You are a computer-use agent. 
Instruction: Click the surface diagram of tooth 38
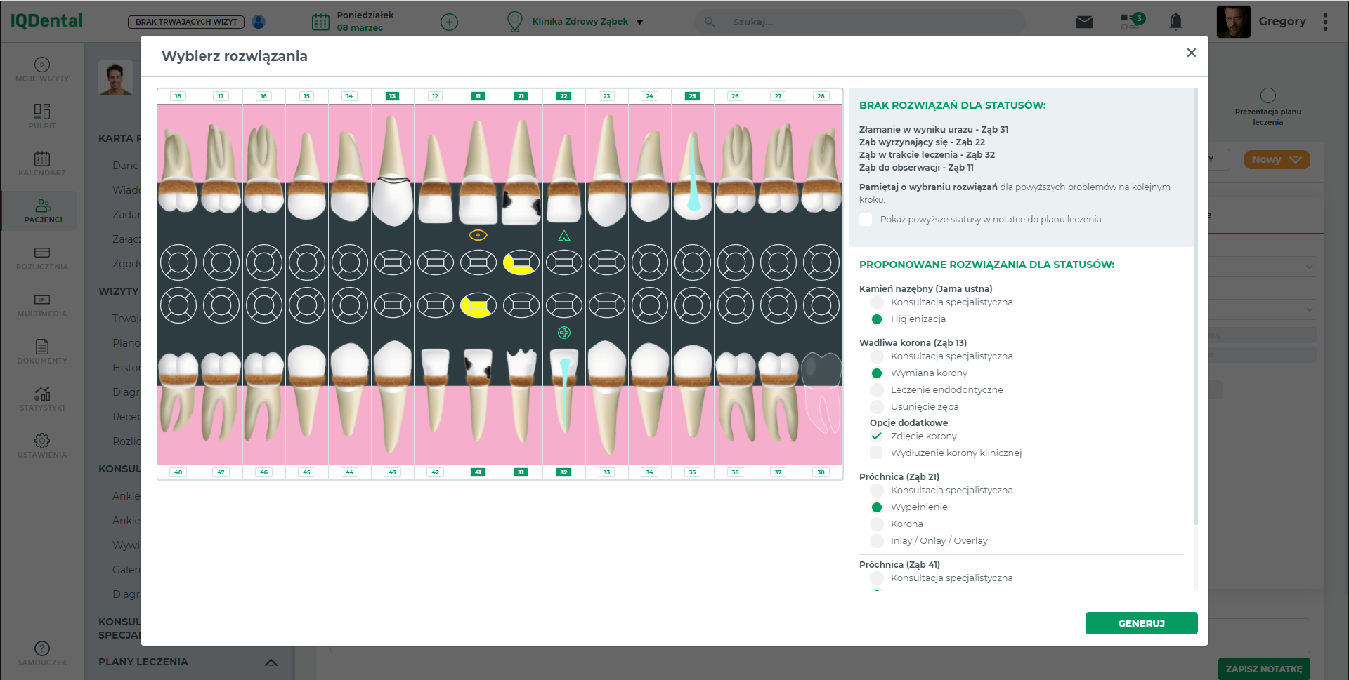[821, 305]
